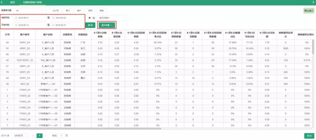The height and width of the screenshot is (140, 316).
Task: Switch to the 首页 tab
Action: [13, 2]
